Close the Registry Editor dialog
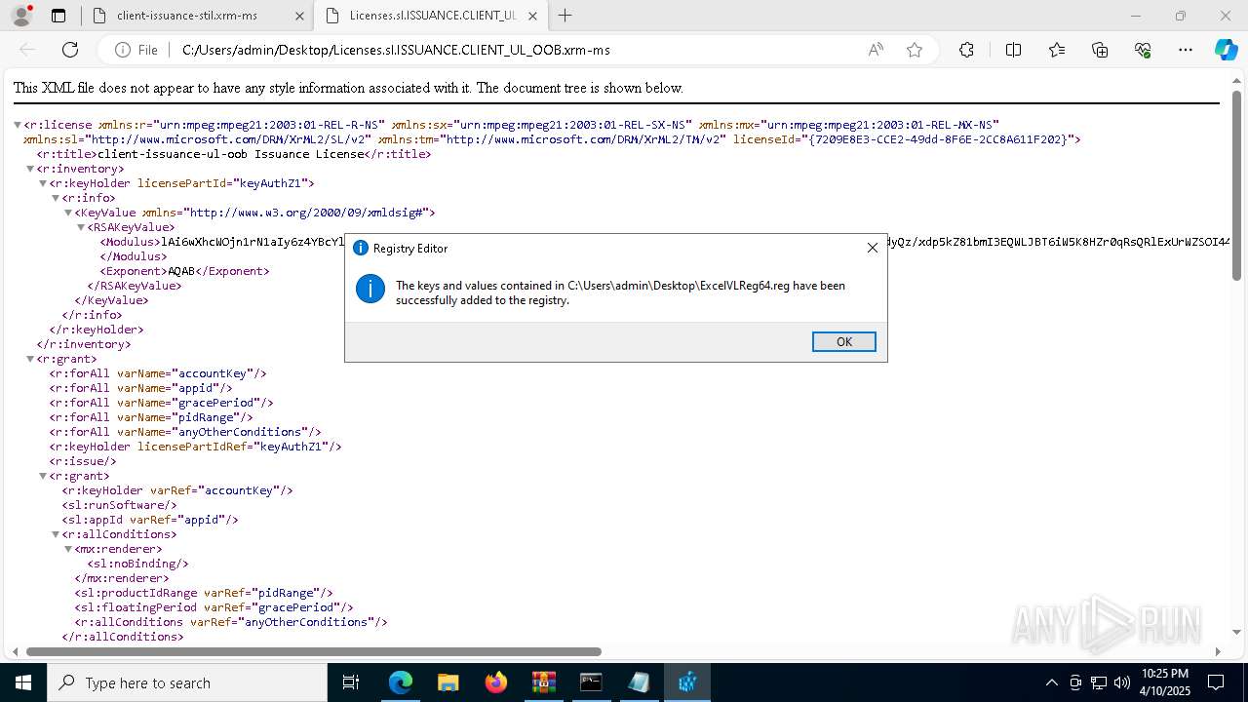Image resolution: width=1248 pixels, height=702 pixels. [873, 248]
